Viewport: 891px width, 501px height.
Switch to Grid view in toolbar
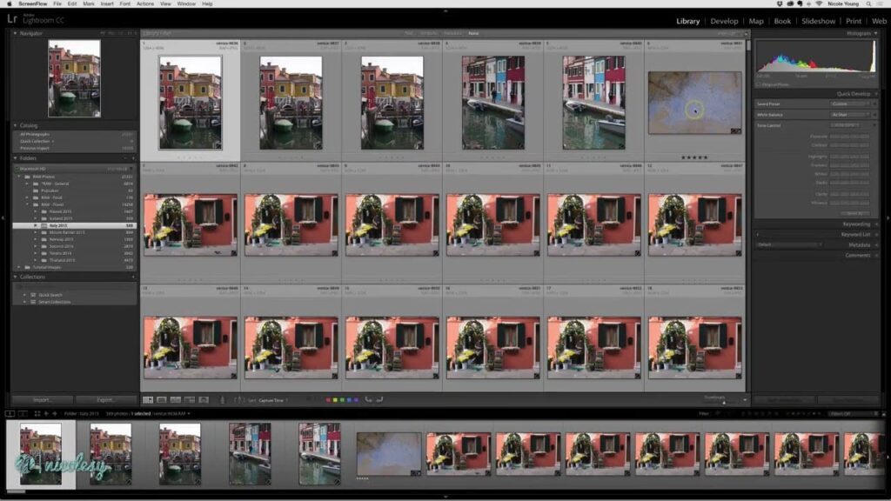147,399
